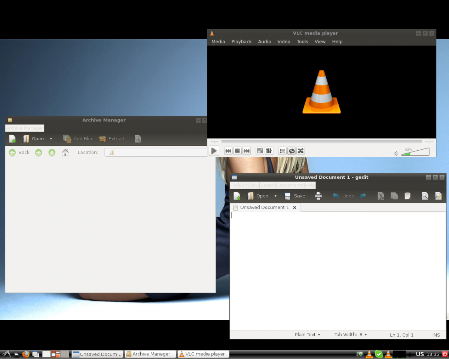449x359 pixels.
Task: Expand Open recent dropdown in Archive Manager
Action: pos(51,139)
